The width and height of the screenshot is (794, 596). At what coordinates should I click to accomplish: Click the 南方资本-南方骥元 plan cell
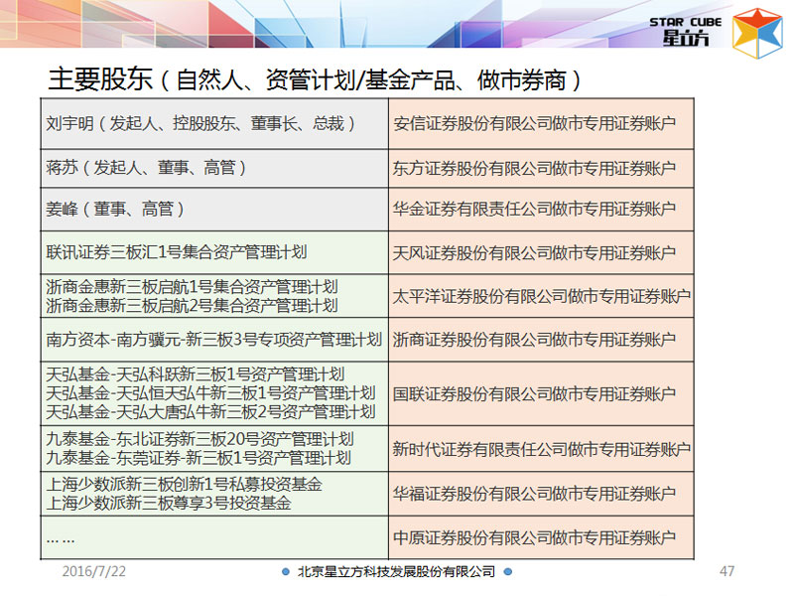(x=213, y=339)
